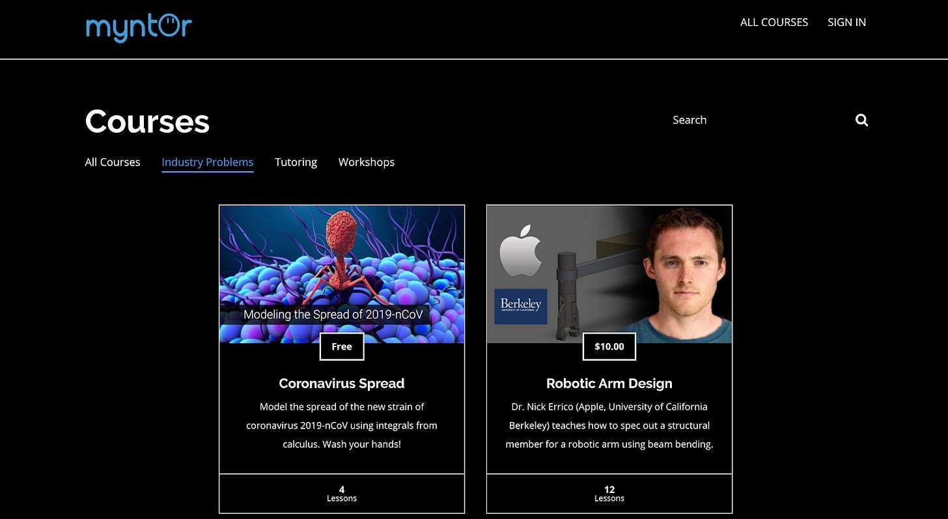Screen dimensions: 948x519
Task: Click the Berkeley logo in course image
Action: click(521, 306)
